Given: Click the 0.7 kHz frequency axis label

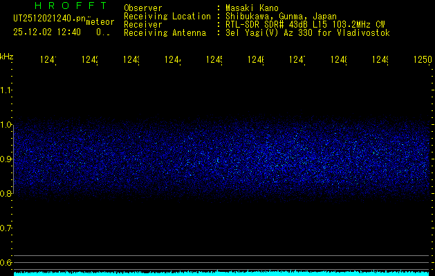Looking at the screenshot, I should [6, 228].
